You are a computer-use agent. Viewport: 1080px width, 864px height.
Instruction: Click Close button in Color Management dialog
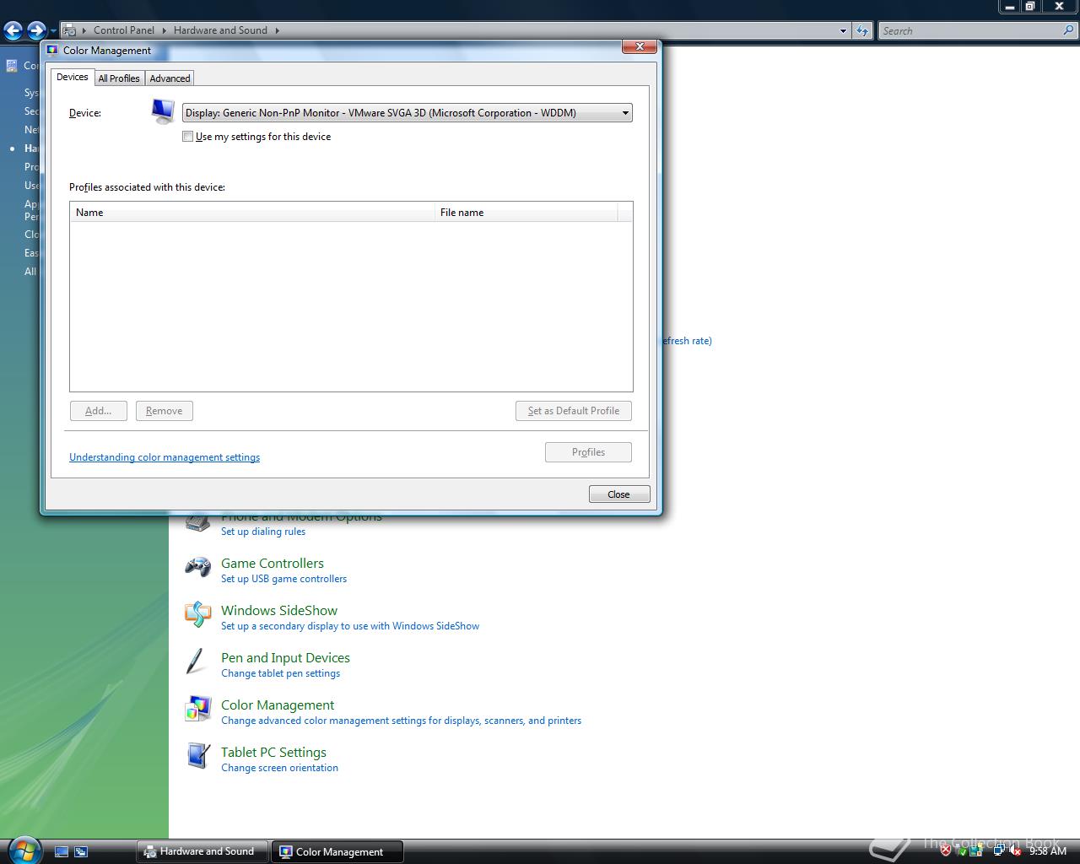pos(619,494)
